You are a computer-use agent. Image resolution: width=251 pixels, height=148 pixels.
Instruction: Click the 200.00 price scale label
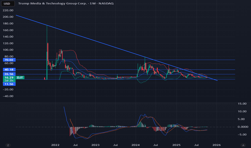point(8,17)
